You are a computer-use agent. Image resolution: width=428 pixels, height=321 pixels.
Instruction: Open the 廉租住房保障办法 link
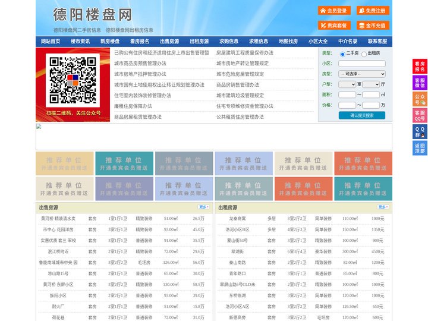tap(133, 106)
